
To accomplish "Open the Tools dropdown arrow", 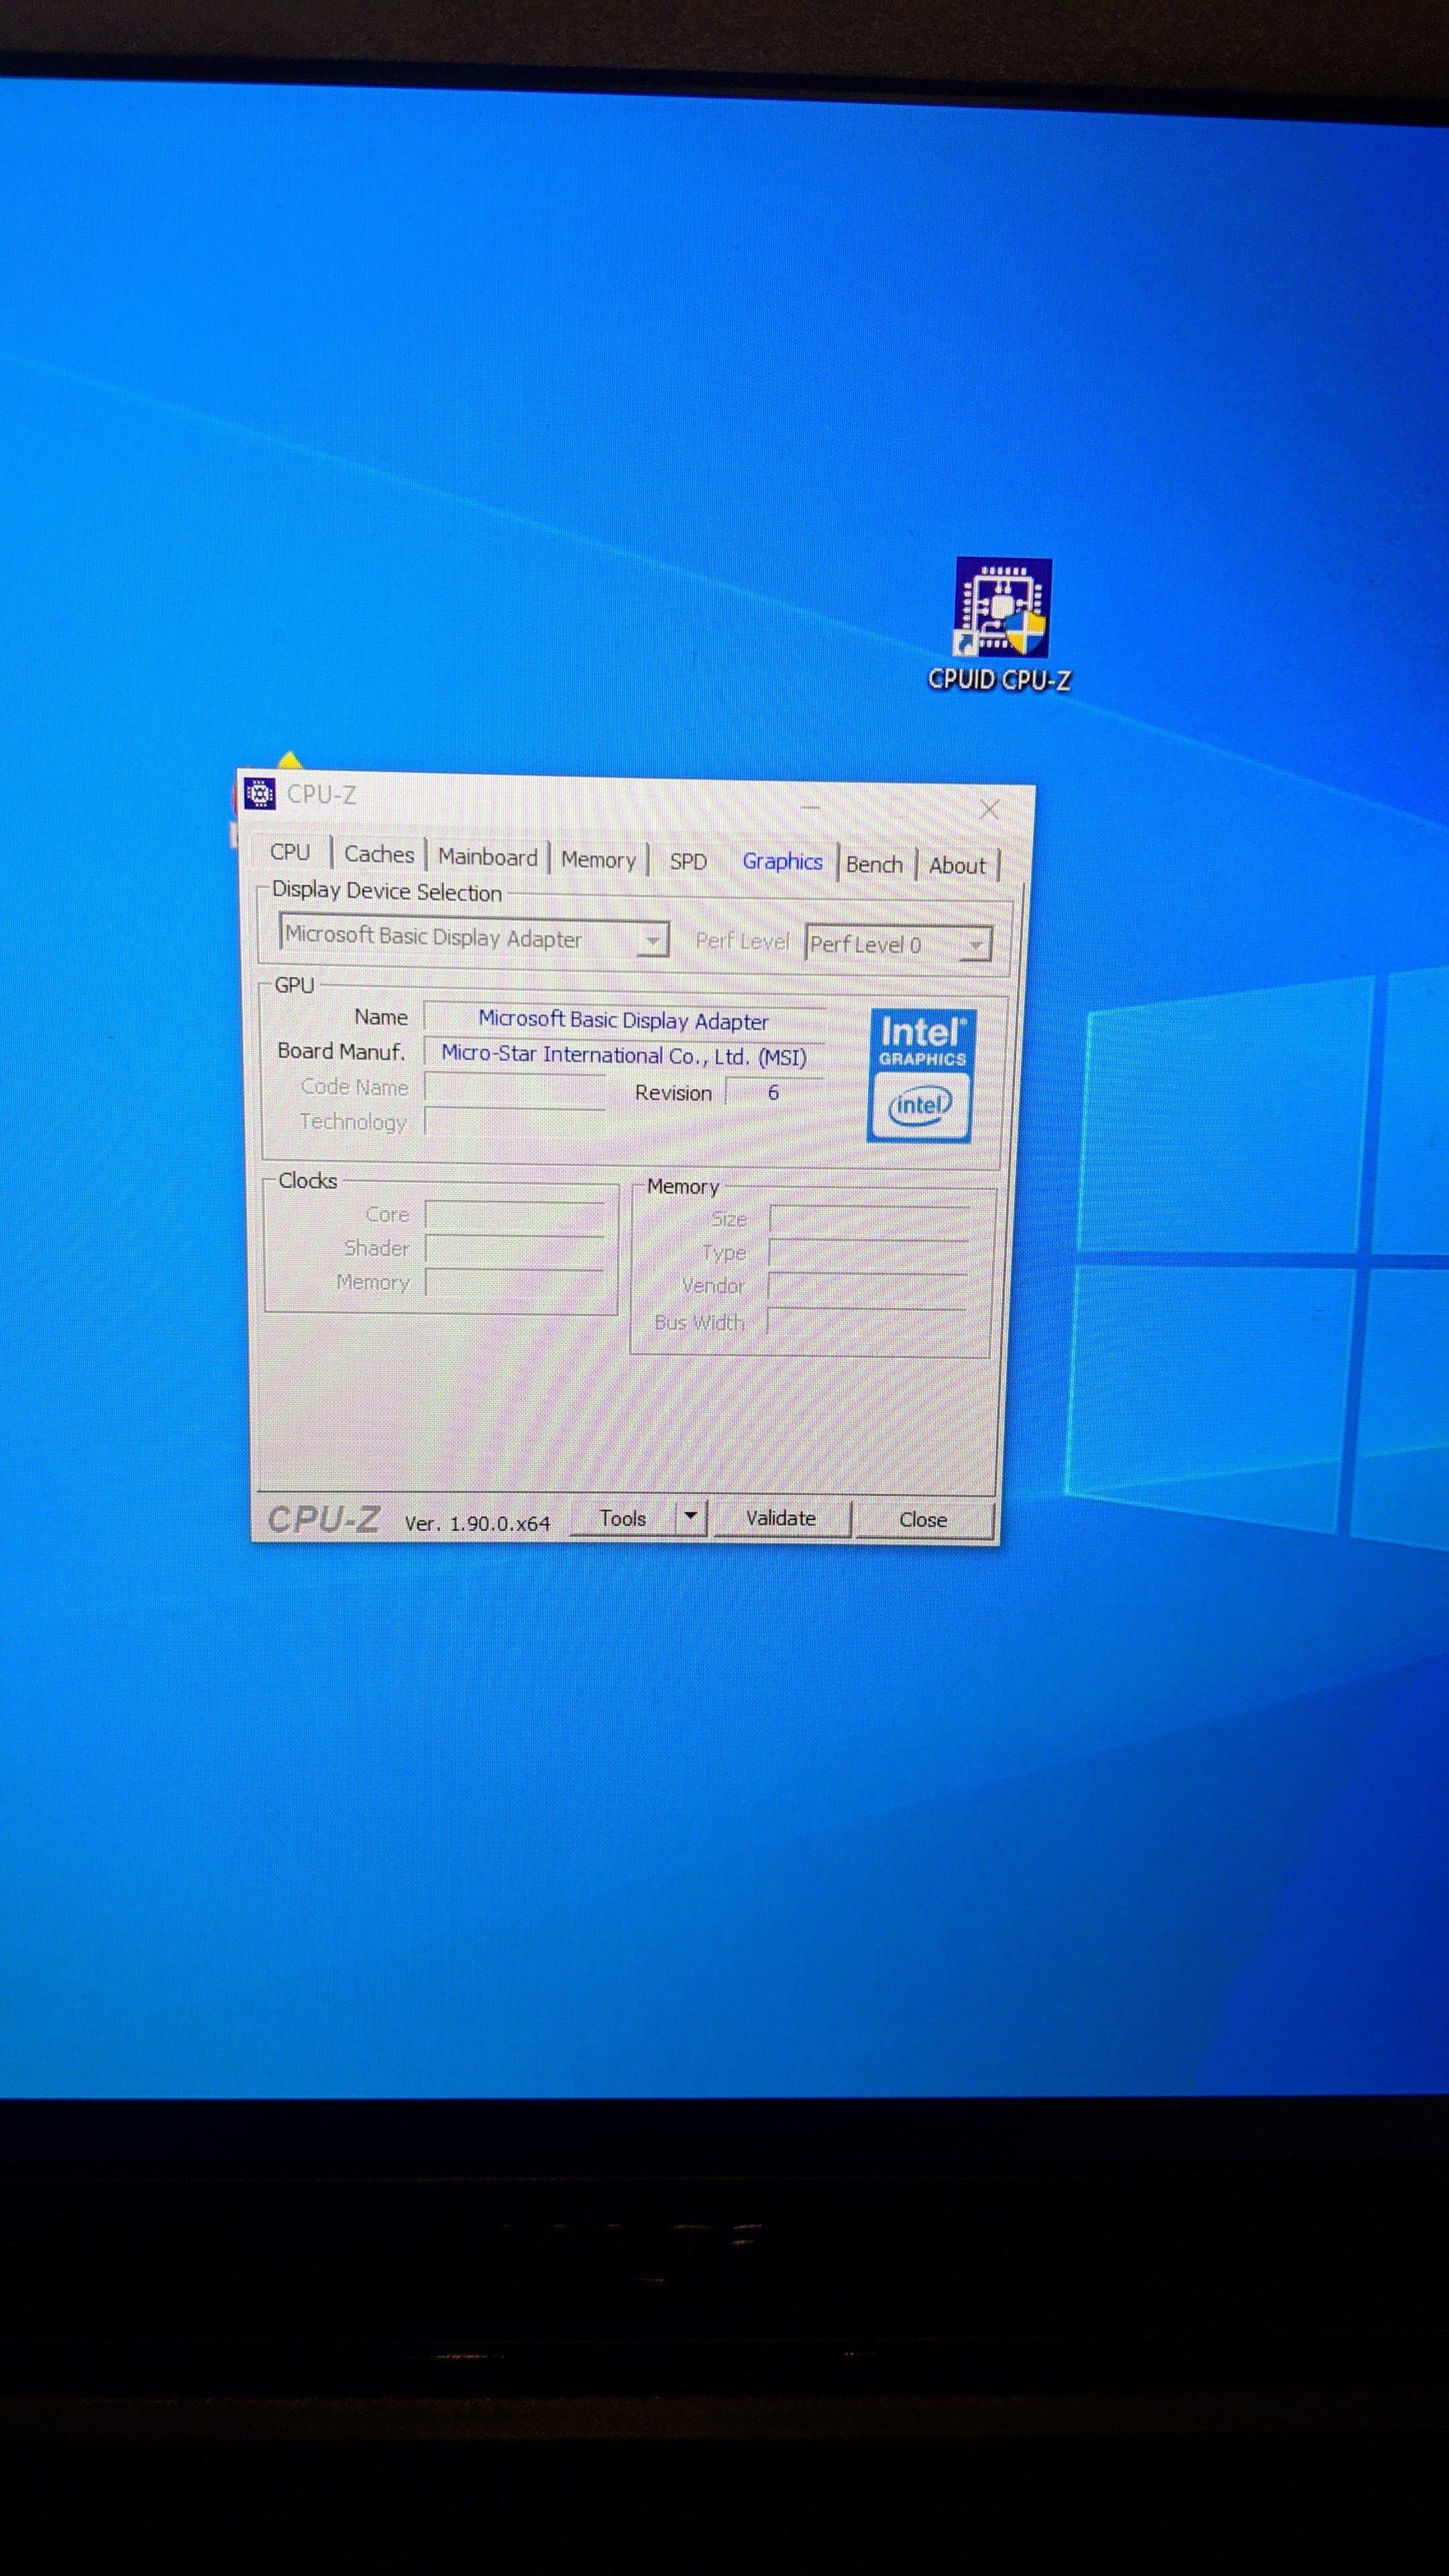I will point(690,1518).
